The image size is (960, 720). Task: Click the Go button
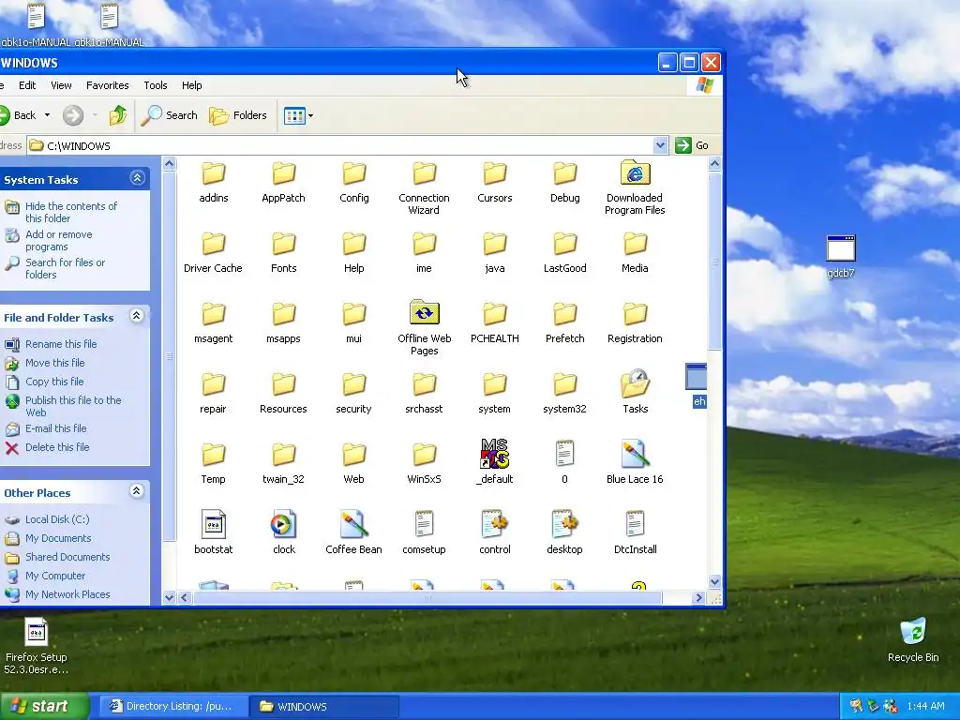(x=692, y=145)
